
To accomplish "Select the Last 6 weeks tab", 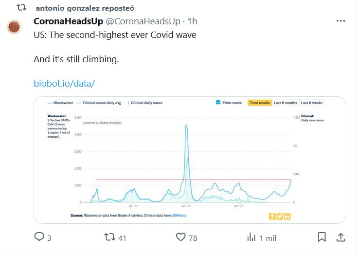I will coord(311,103).
